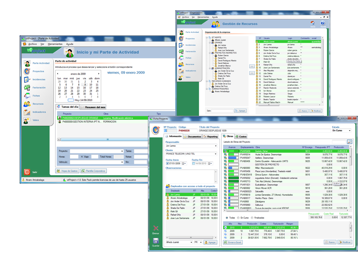Click Nuevo button in Organización window
358x257 pixels.
point(303,111)
